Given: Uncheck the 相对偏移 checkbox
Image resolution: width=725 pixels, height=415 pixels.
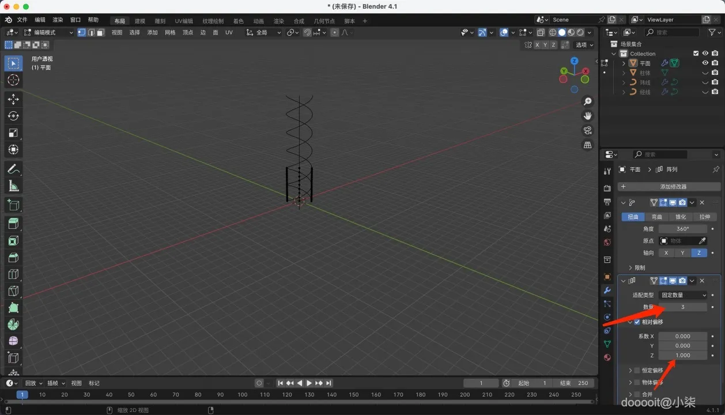Looking at the screenshot, I should (637, 322).
